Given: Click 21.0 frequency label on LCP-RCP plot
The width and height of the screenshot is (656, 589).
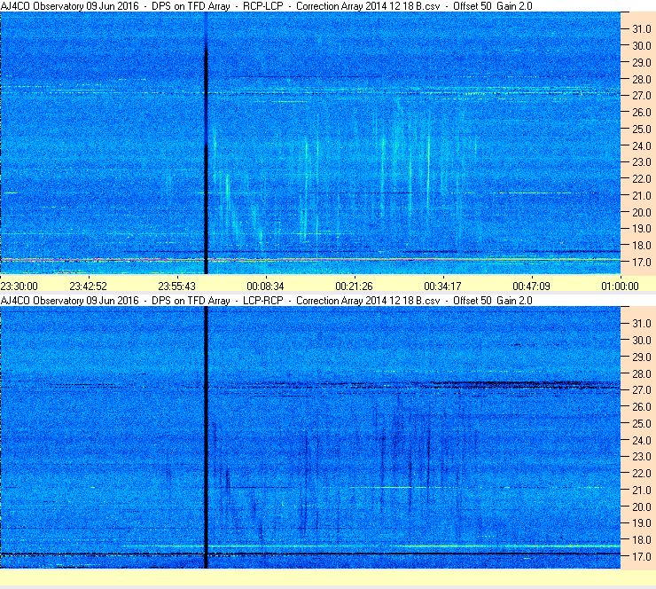Looking at the screenshot, I should click(x=642, y=490).
